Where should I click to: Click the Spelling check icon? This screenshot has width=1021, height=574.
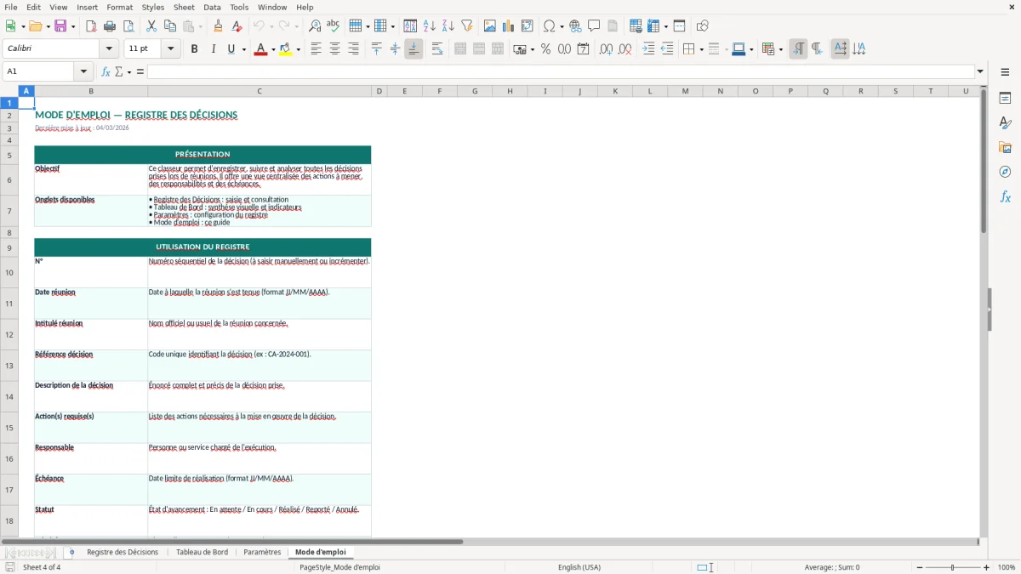334,26
